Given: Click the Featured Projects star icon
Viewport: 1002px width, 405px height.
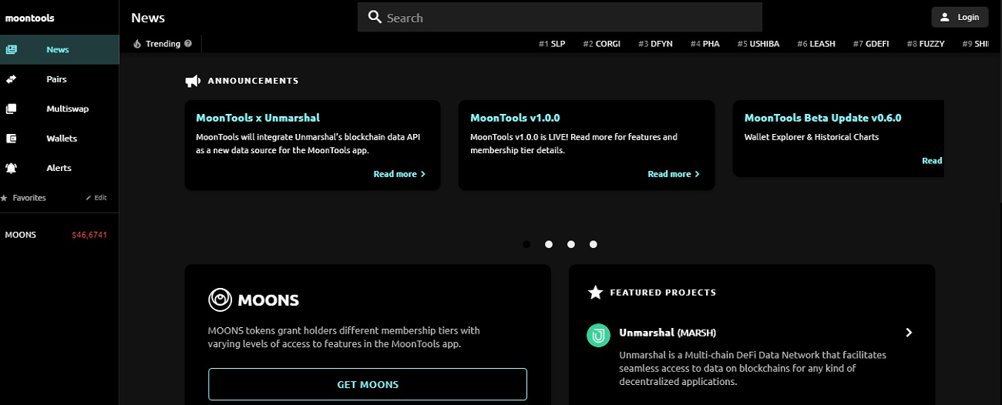Looking at the screenshot, I should pyautogui.click(x=595, y=293).
